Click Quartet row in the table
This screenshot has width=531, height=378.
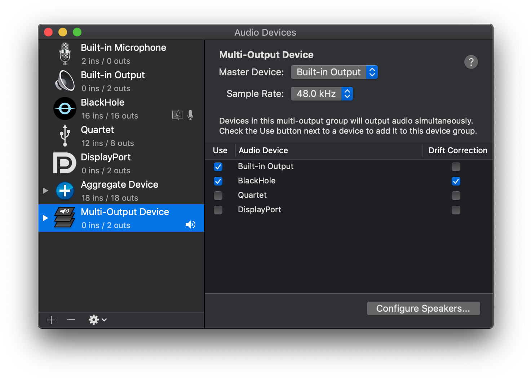(x=349, y=195)
